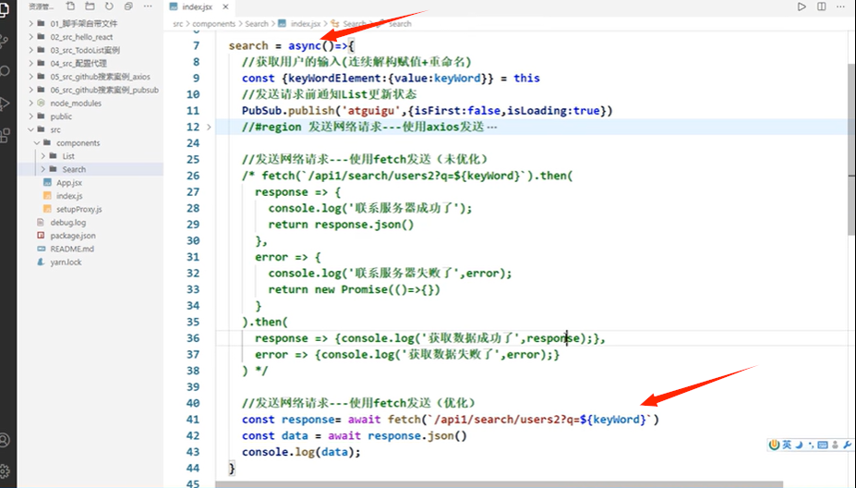
Task: Click line number 41 in the gutter
Action: (193, 420)
